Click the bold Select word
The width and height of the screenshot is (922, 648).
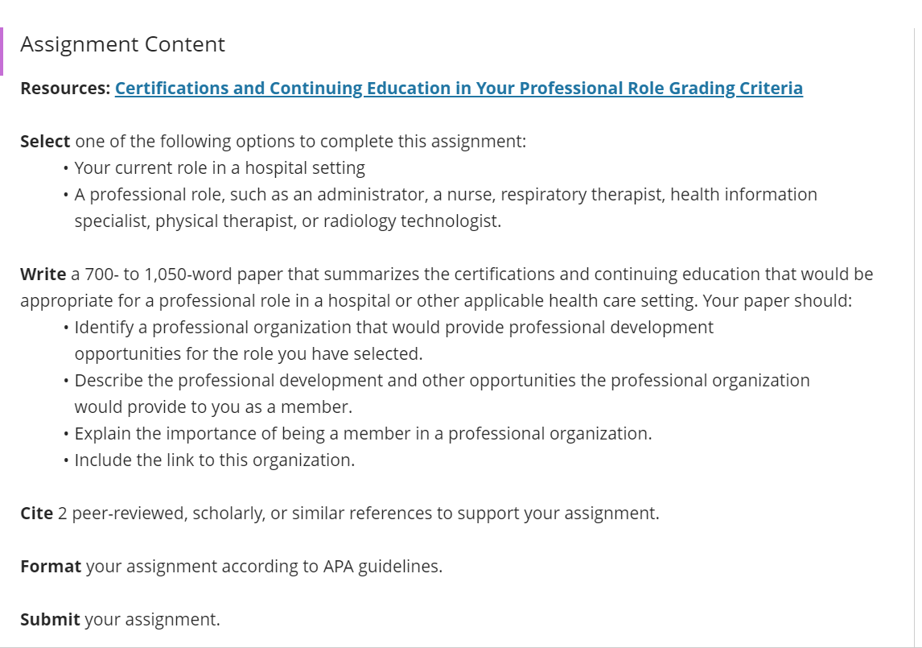tap(45, 141)
